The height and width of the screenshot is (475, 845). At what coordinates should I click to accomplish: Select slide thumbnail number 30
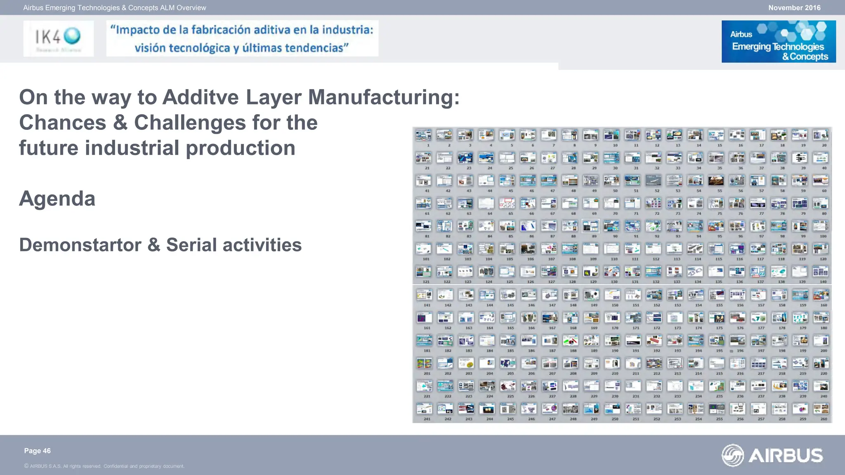pyautogui.click(x=611, y=158)
